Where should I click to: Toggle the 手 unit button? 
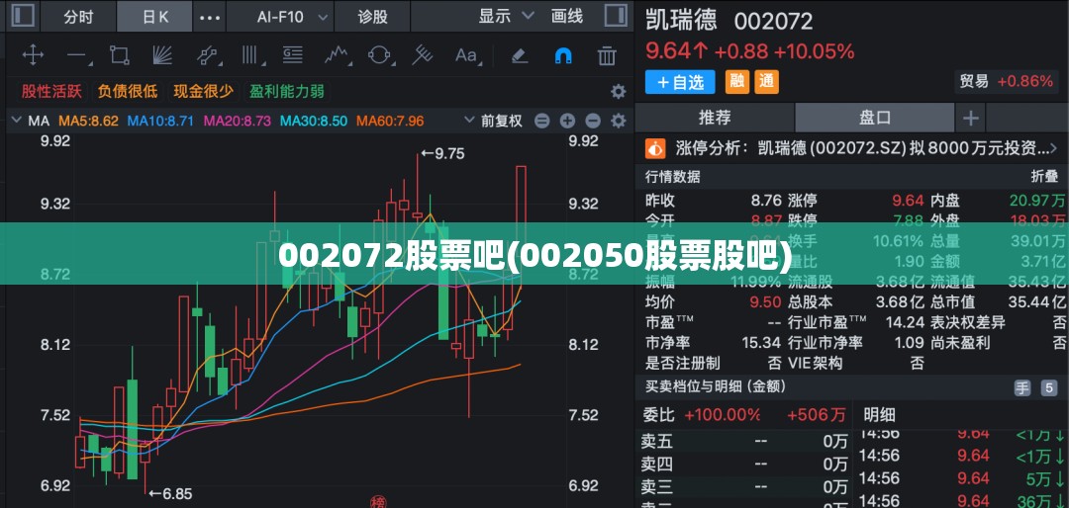click(x=1022, y=388)
